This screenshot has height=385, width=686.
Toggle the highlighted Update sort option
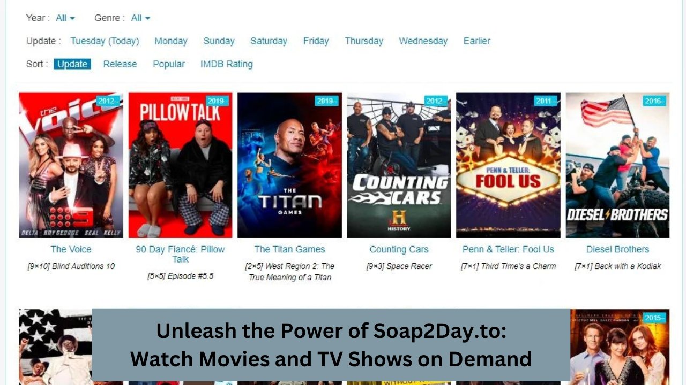[x=72, y=64]
